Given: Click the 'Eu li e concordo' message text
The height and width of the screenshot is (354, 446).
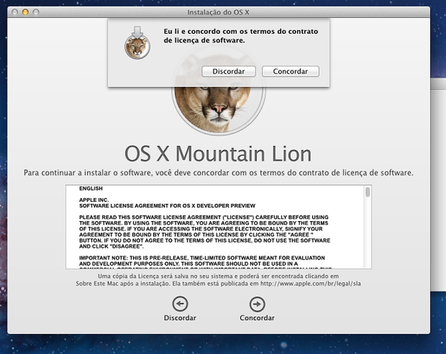Looking at the screenshot, I should click(241, 36).
